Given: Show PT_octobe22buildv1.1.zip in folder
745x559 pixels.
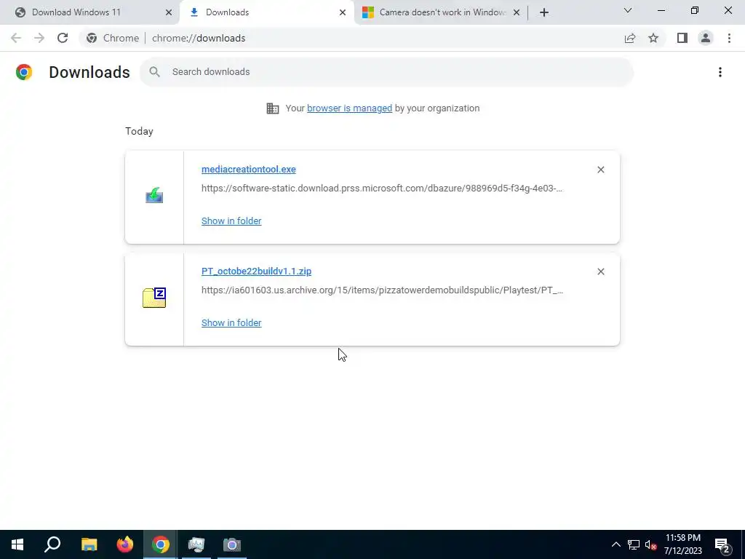Looking at the screenshot, I should (231, 322).
